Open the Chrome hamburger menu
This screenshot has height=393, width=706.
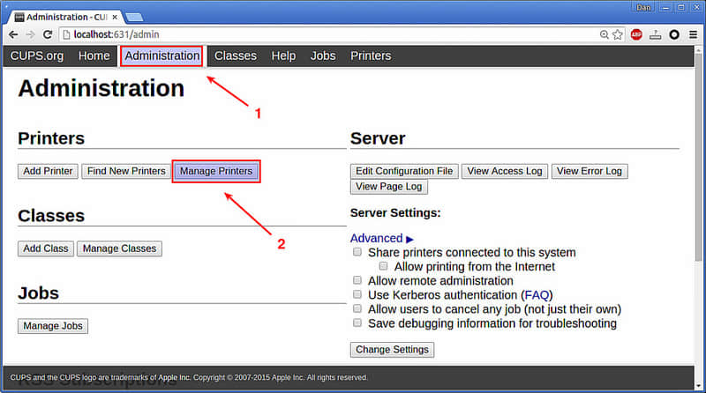[693, 34]
